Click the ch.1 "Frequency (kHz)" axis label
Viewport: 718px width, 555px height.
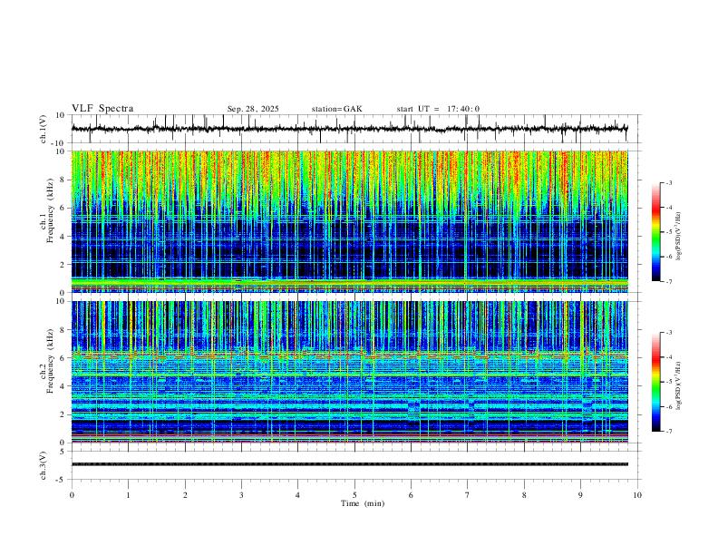pyautogui.click(x=50, y=211)
